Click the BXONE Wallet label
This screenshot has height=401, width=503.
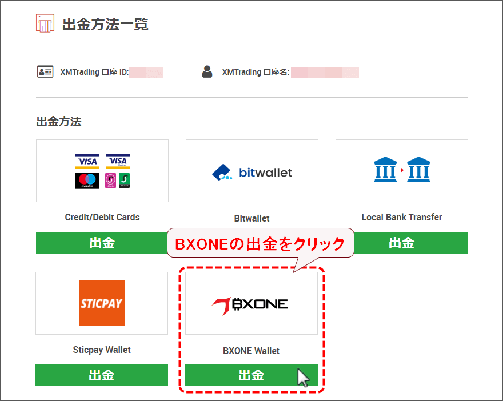tap(251, 351)
